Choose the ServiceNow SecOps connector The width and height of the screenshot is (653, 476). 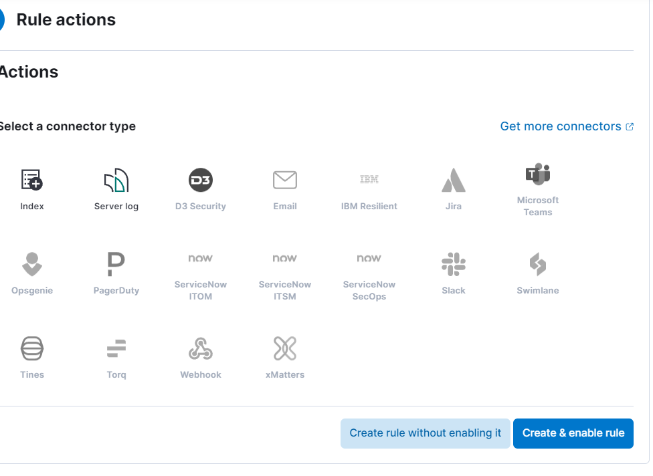(369, 276)
